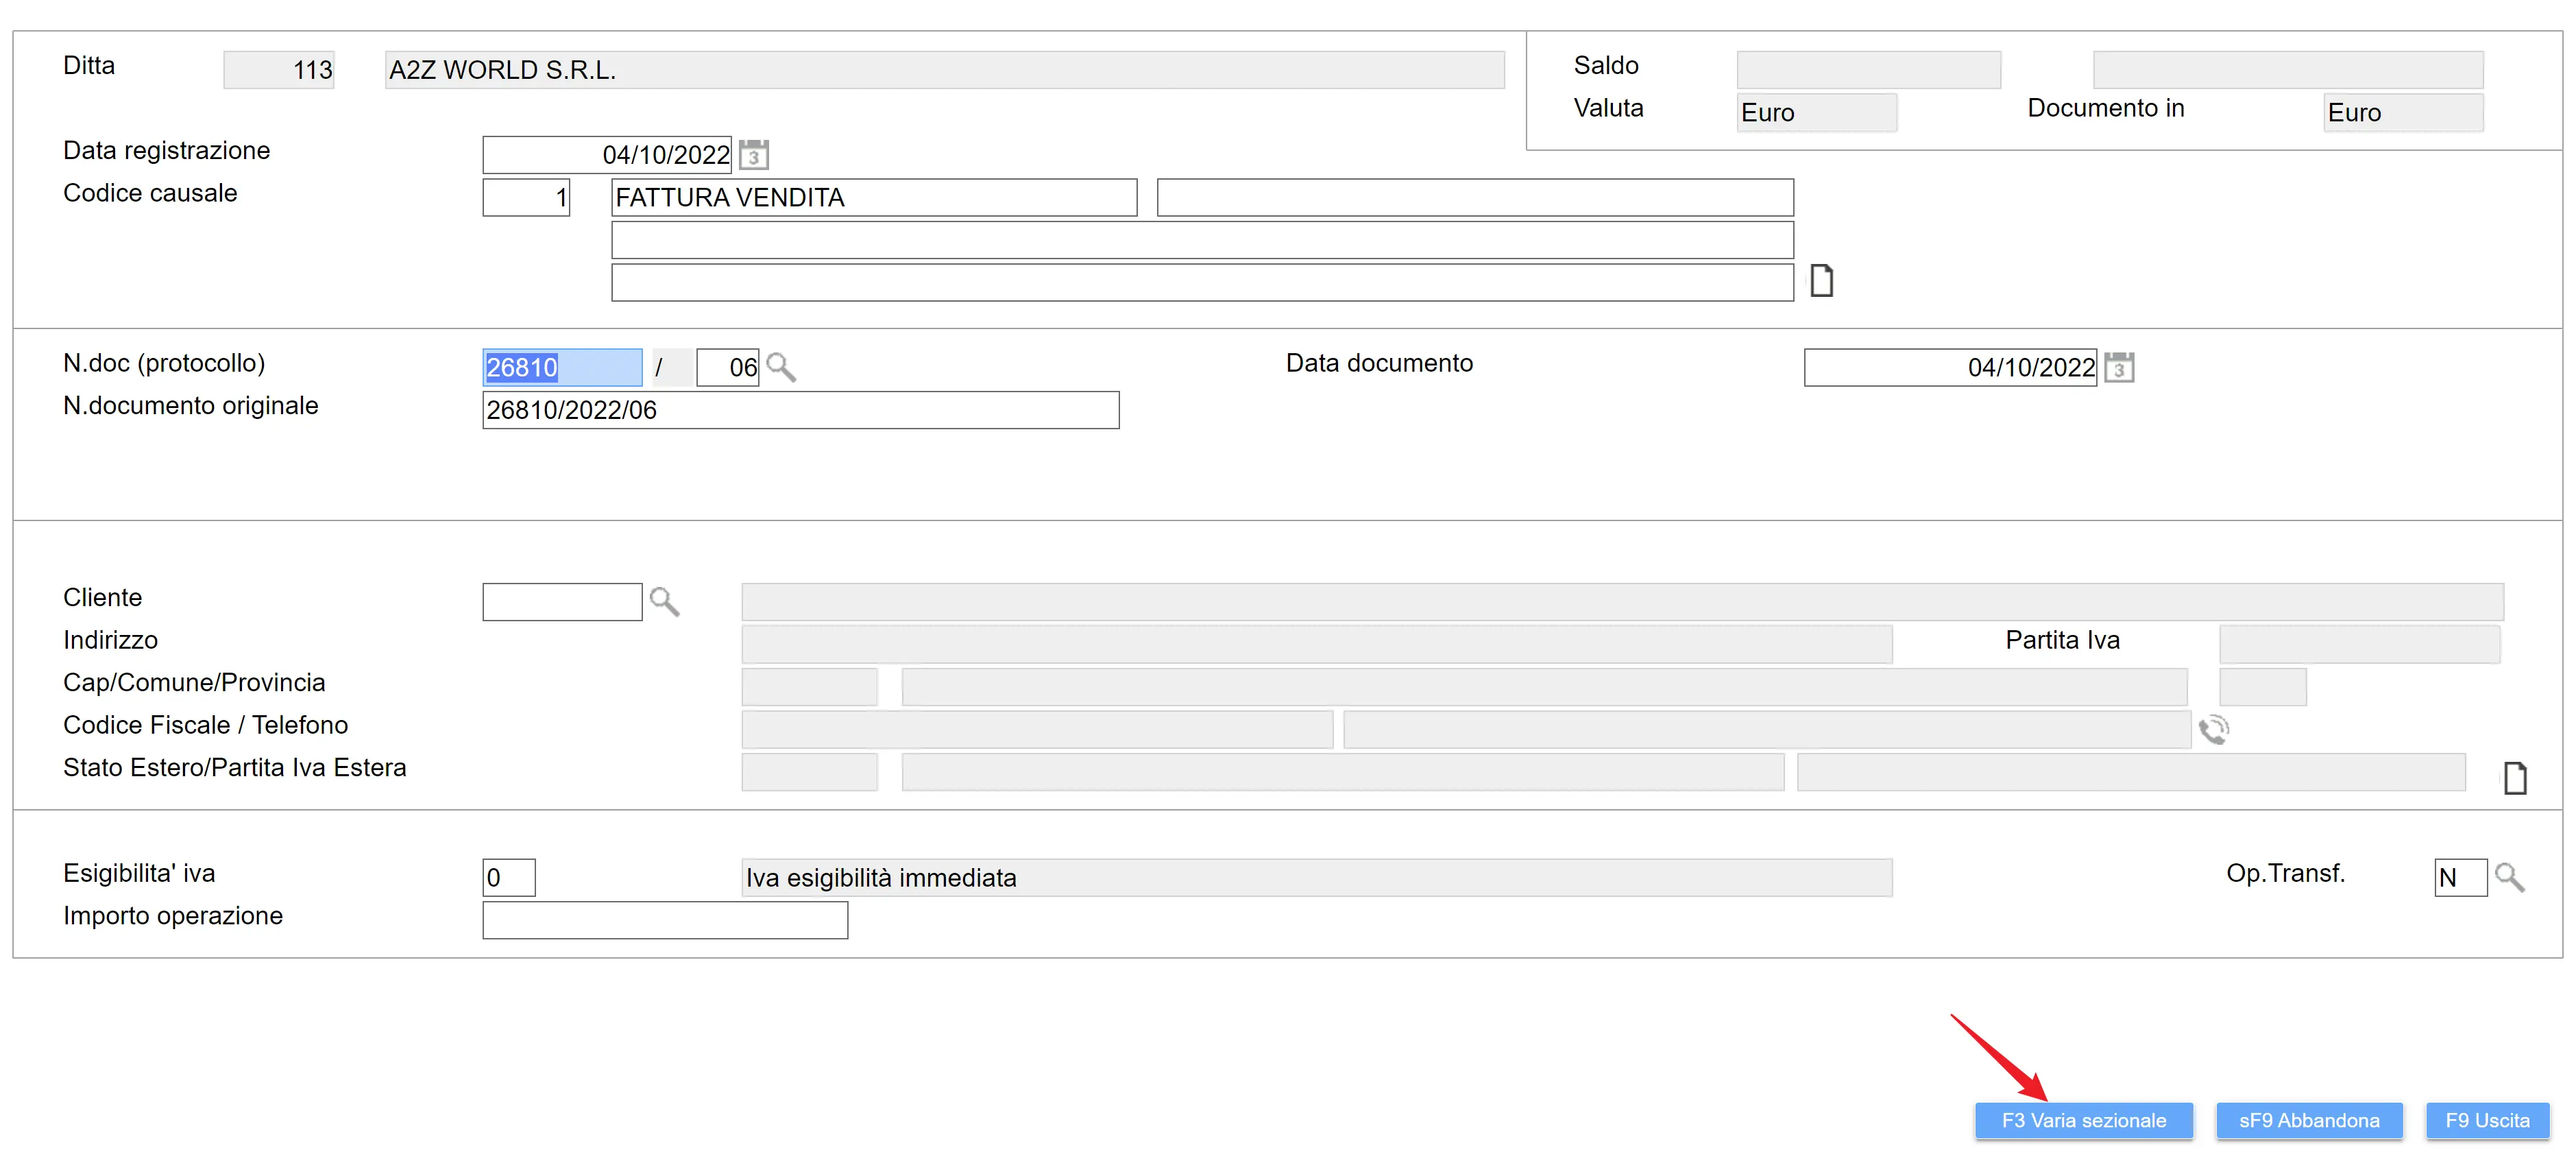
Task: Click the phone dial icon near Telefono
Action: coord(2213,729)
